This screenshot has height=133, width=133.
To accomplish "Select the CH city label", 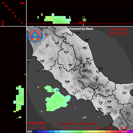I will 98,71.
